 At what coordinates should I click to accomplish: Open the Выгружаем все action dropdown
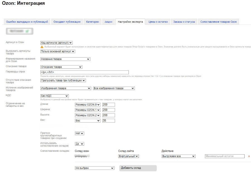[x=178, y=156]
